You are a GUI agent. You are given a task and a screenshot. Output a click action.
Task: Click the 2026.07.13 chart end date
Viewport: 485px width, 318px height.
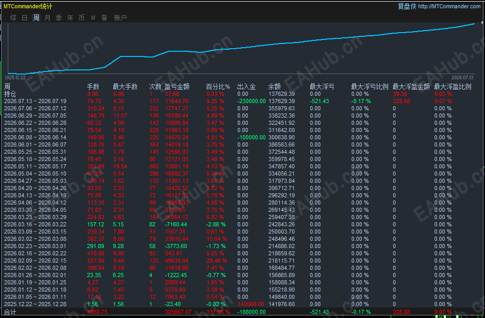(462, 78)
